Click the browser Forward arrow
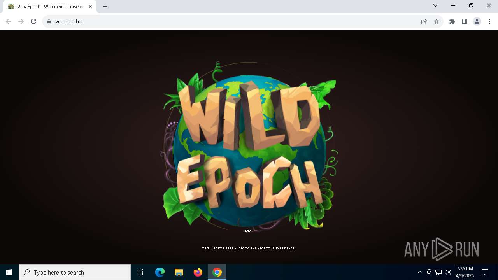498x280 pixels. click(x=21, y=21)
